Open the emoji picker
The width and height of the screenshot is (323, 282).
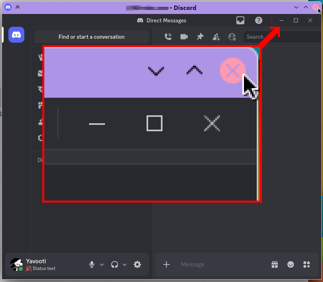(291, 264)
